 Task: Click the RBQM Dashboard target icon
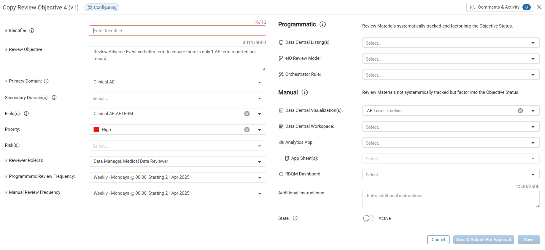tap(281, 174)
